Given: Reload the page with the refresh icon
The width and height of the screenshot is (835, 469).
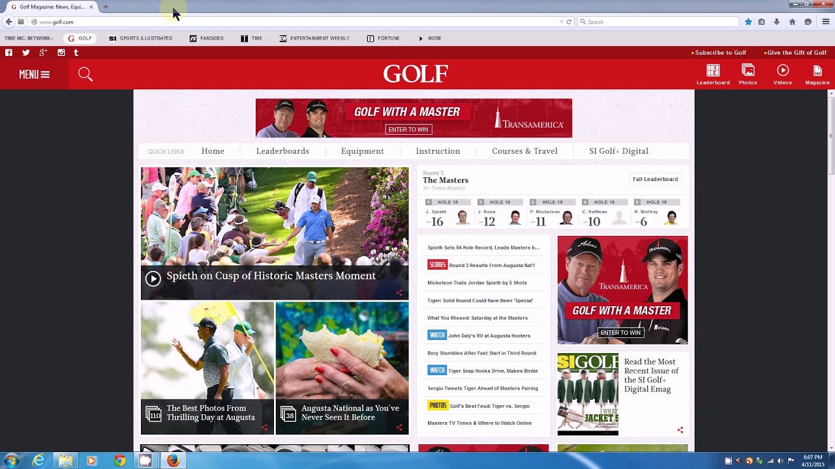Looking at the screenshot, I should (x=569, y=21).
